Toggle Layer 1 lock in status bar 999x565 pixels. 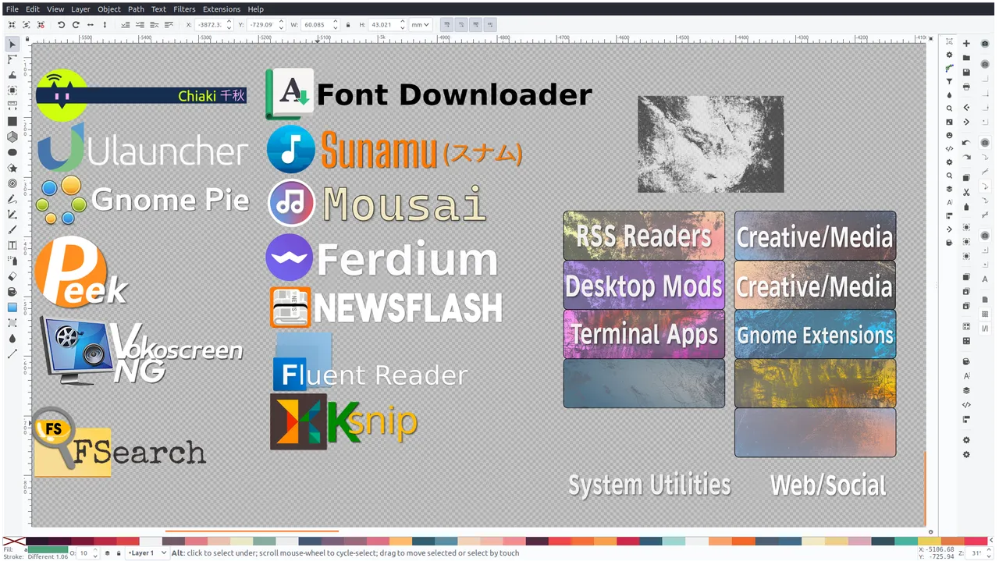(119, 553)
